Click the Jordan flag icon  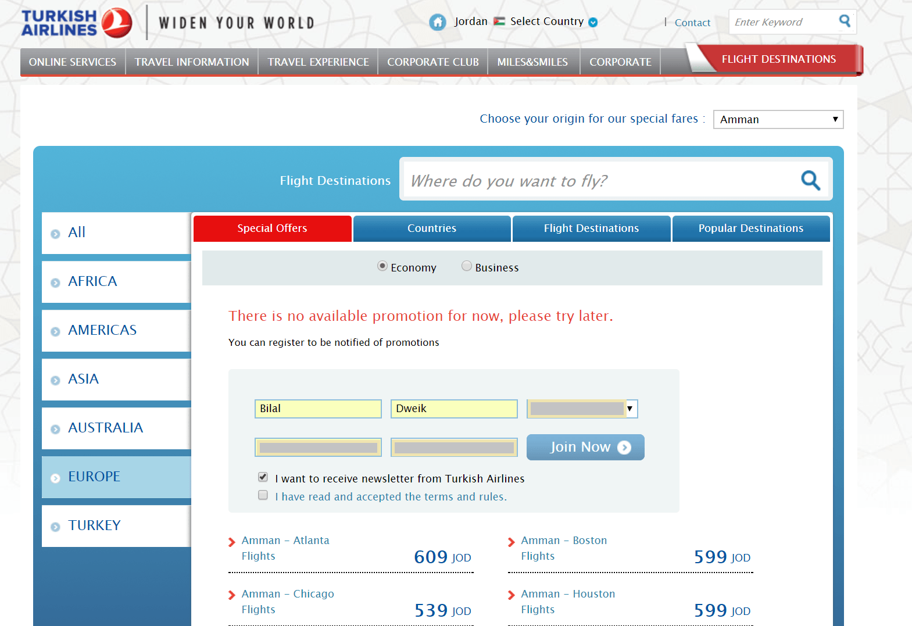point(499,22)
